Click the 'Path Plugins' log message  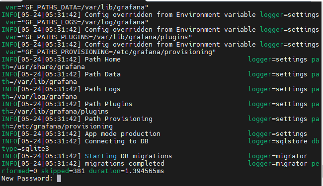tap(108, 104)
